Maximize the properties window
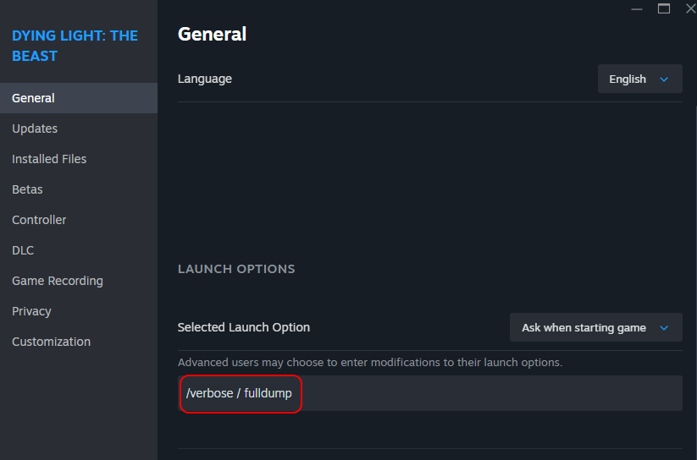The width and height of the screenshot is (697, 460). [664, 8]
